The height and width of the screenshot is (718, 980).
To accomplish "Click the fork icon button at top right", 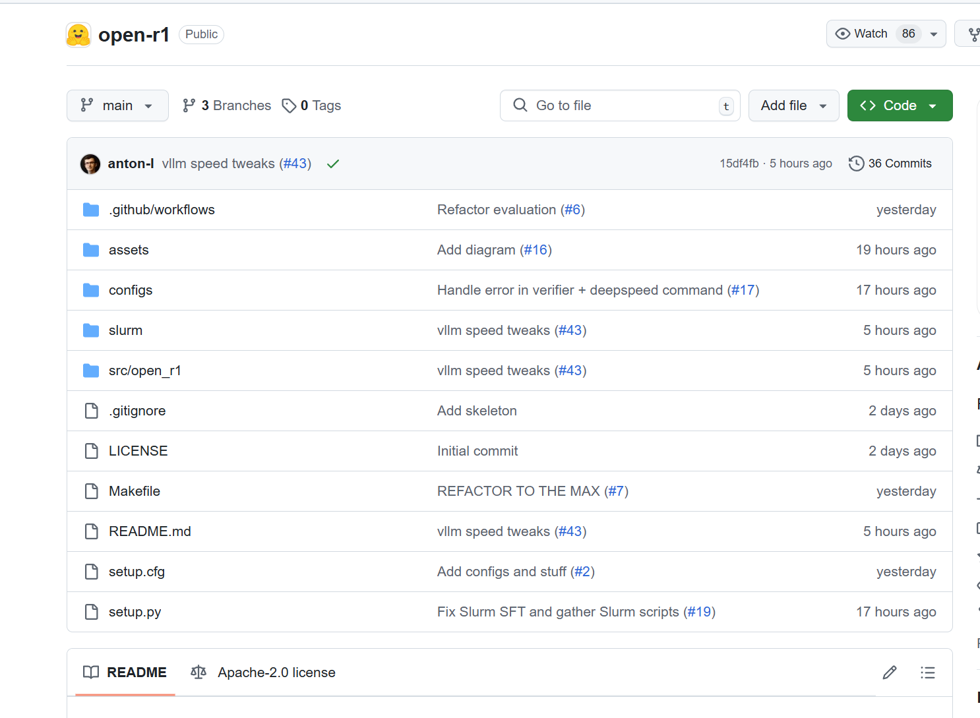I will coord(973,34).
